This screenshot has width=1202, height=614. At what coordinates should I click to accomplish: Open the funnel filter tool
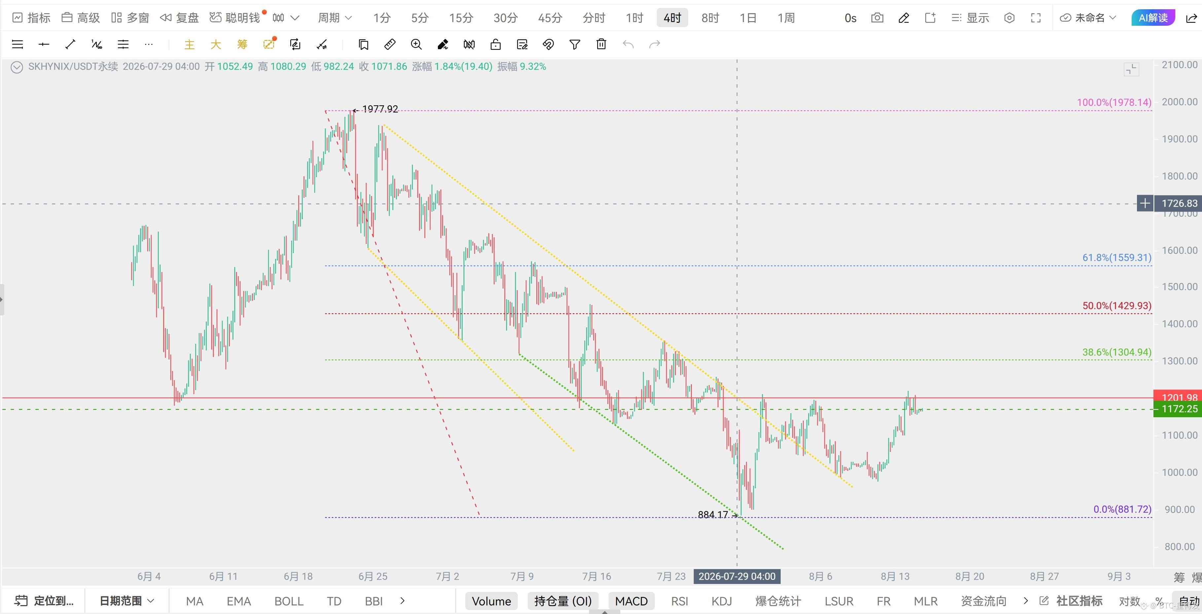pos(575,44)
